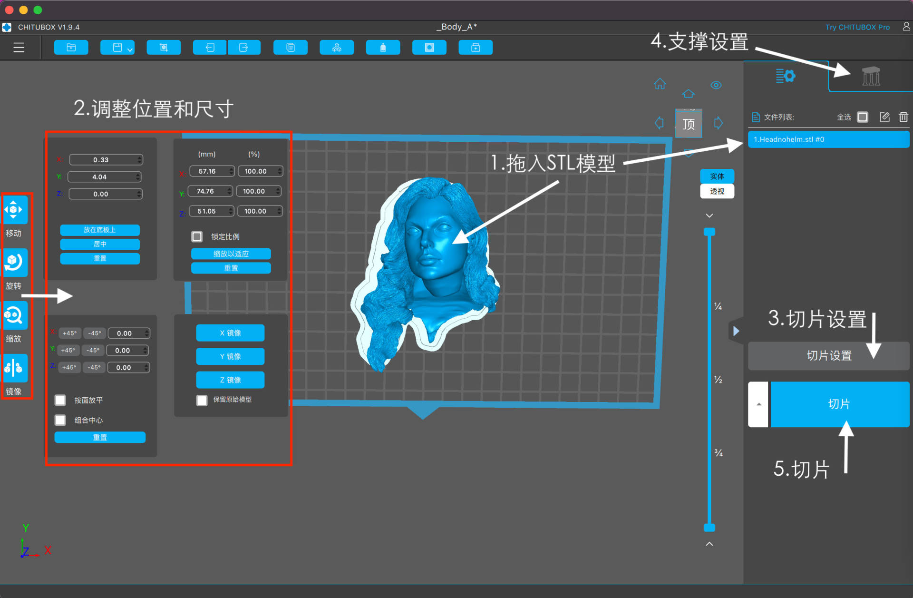
Task: Switch to solid (实体) view mode
Action: click(x=717, y=176)
